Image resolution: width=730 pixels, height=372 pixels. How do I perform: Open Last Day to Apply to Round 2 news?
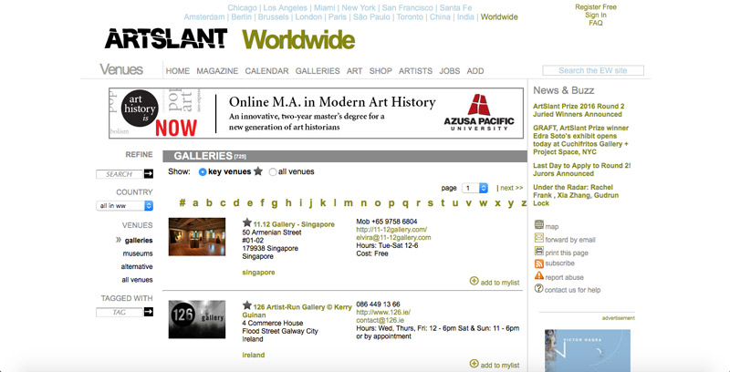582,170
